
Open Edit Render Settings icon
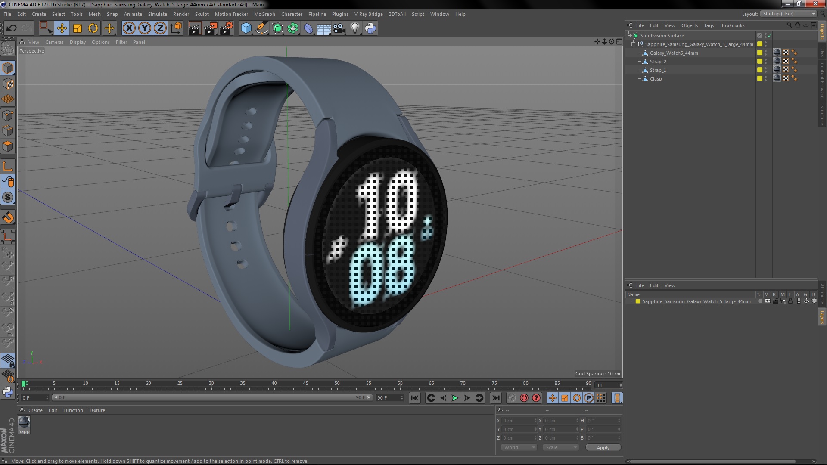pos(226,28)
